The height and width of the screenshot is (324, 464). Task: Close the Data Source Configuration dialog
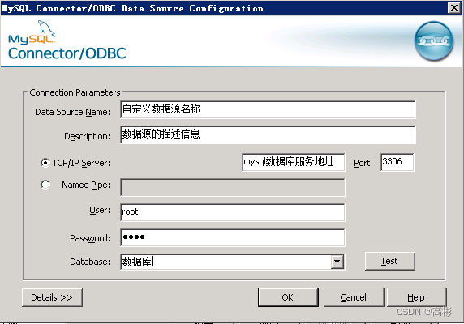[454, 7]
